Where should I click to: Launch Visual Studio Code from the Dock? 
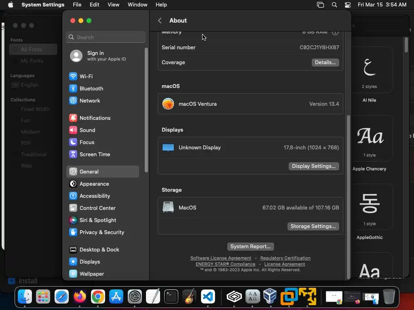(208, 297)
